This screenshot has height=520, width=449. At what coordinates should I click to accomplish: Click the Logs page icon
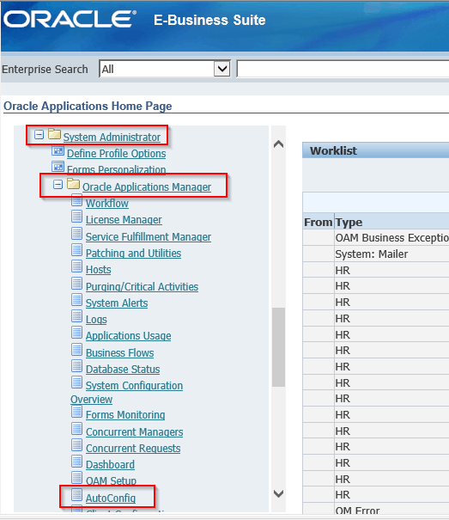(x=77, y=316)
